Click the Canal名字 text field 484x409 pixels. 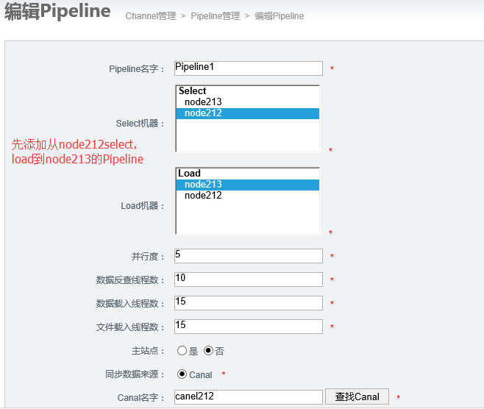click(x=249, y=397)
